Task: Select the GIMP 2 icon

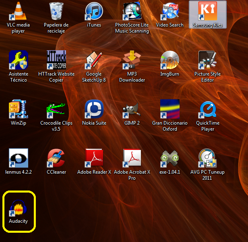Action: pyautogui.click(x=132, y=109)
